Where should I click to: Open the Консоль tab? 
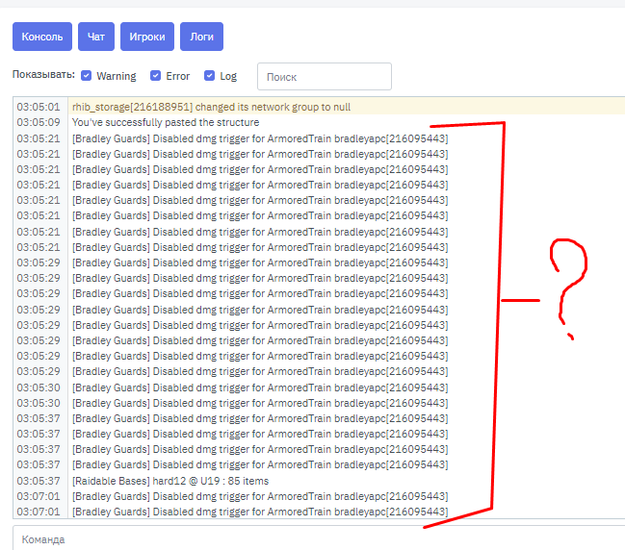(42, 37)
